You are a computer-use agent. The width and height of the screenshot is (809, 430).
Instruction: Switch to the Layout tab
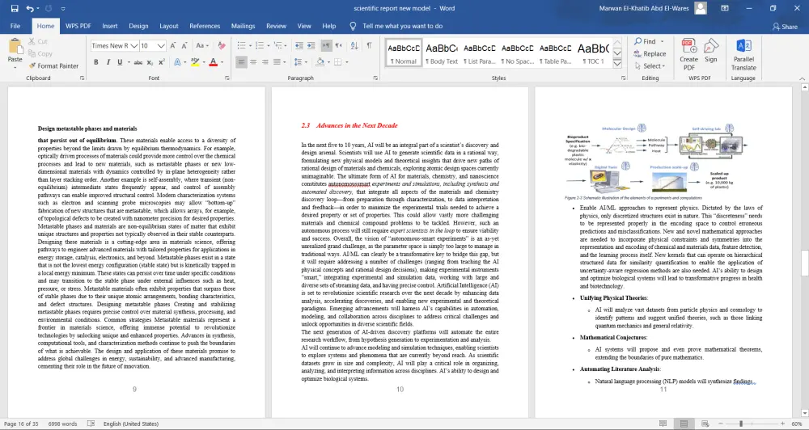pyautogui.click(x=169, y=26)
